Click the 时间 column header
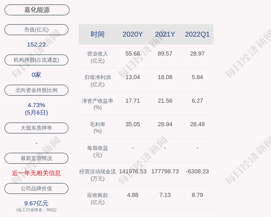271x217 pixels. [x=98, y=34]
